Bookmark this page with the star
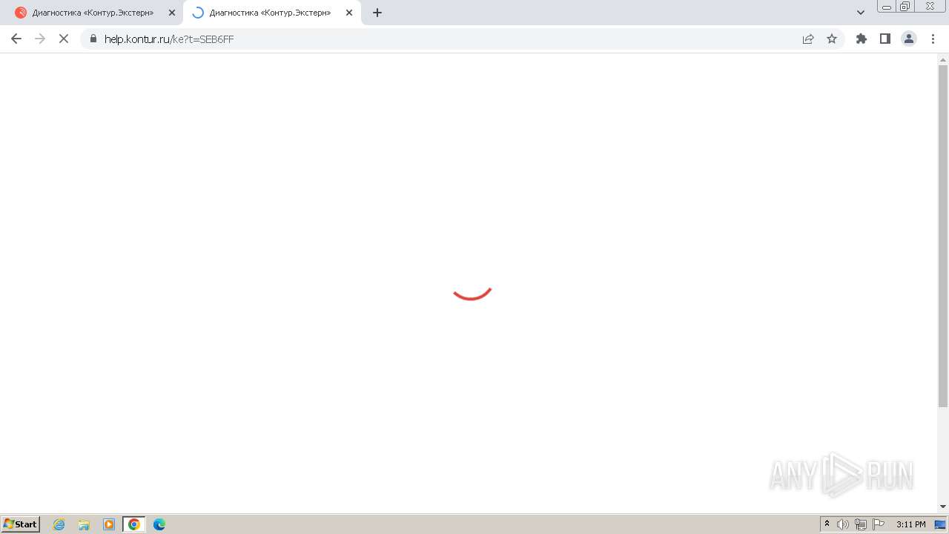949x534 pixels. (x=832, y=39)
